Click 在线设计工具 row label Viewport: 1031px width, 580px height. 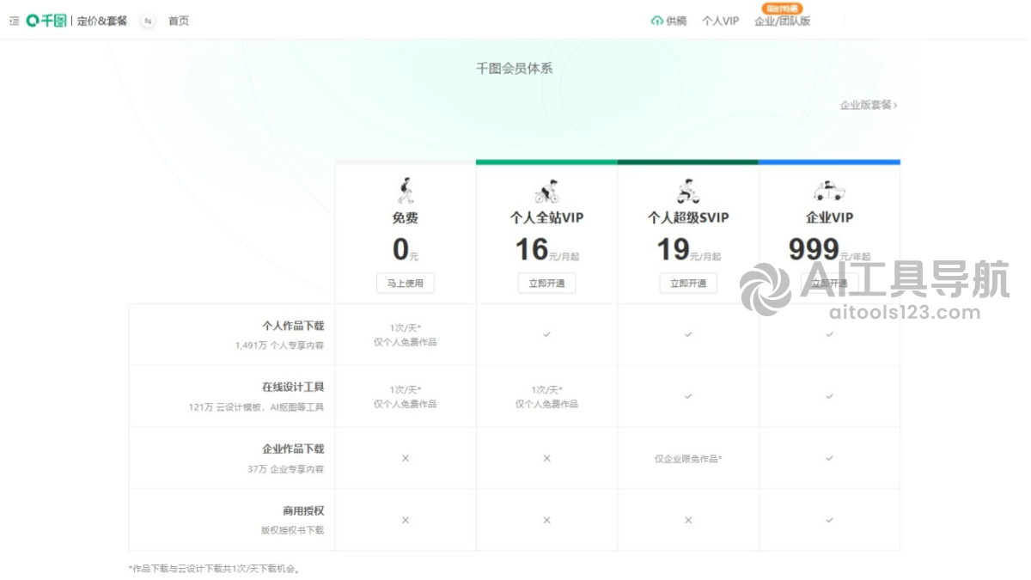click(293, 388)
